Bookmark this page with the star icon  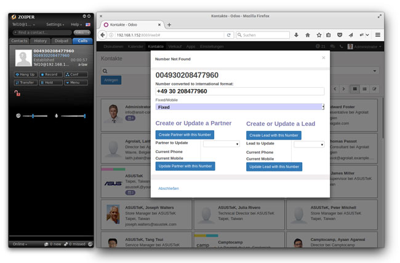(x=319, y=35)
